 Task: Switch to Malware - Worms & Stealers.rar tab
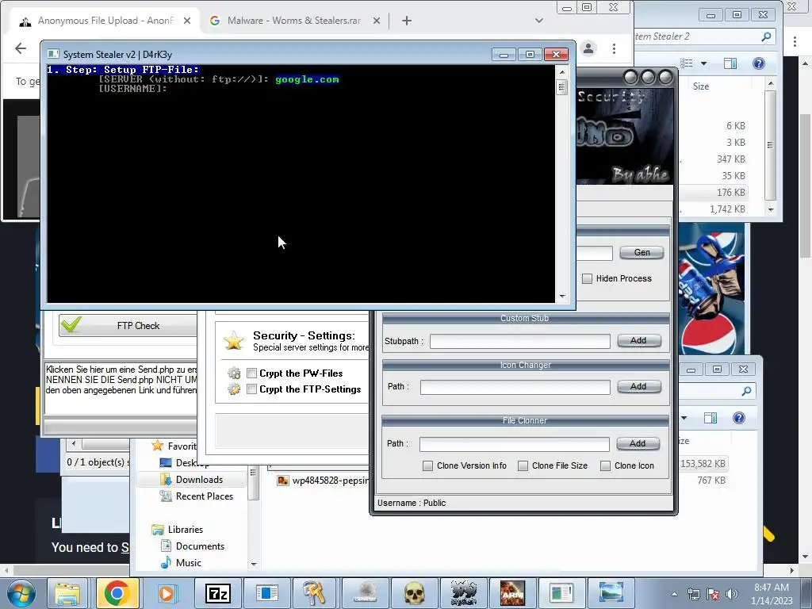[294, 21]
